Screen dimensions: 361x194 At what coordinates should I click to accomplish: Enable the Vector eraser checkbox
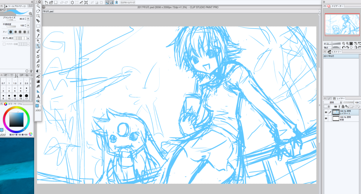[4, 44]
